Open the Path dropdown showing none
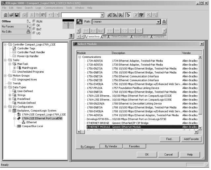Screen dimensions: 211x170 pyautogui.click(x=158, y=22)
